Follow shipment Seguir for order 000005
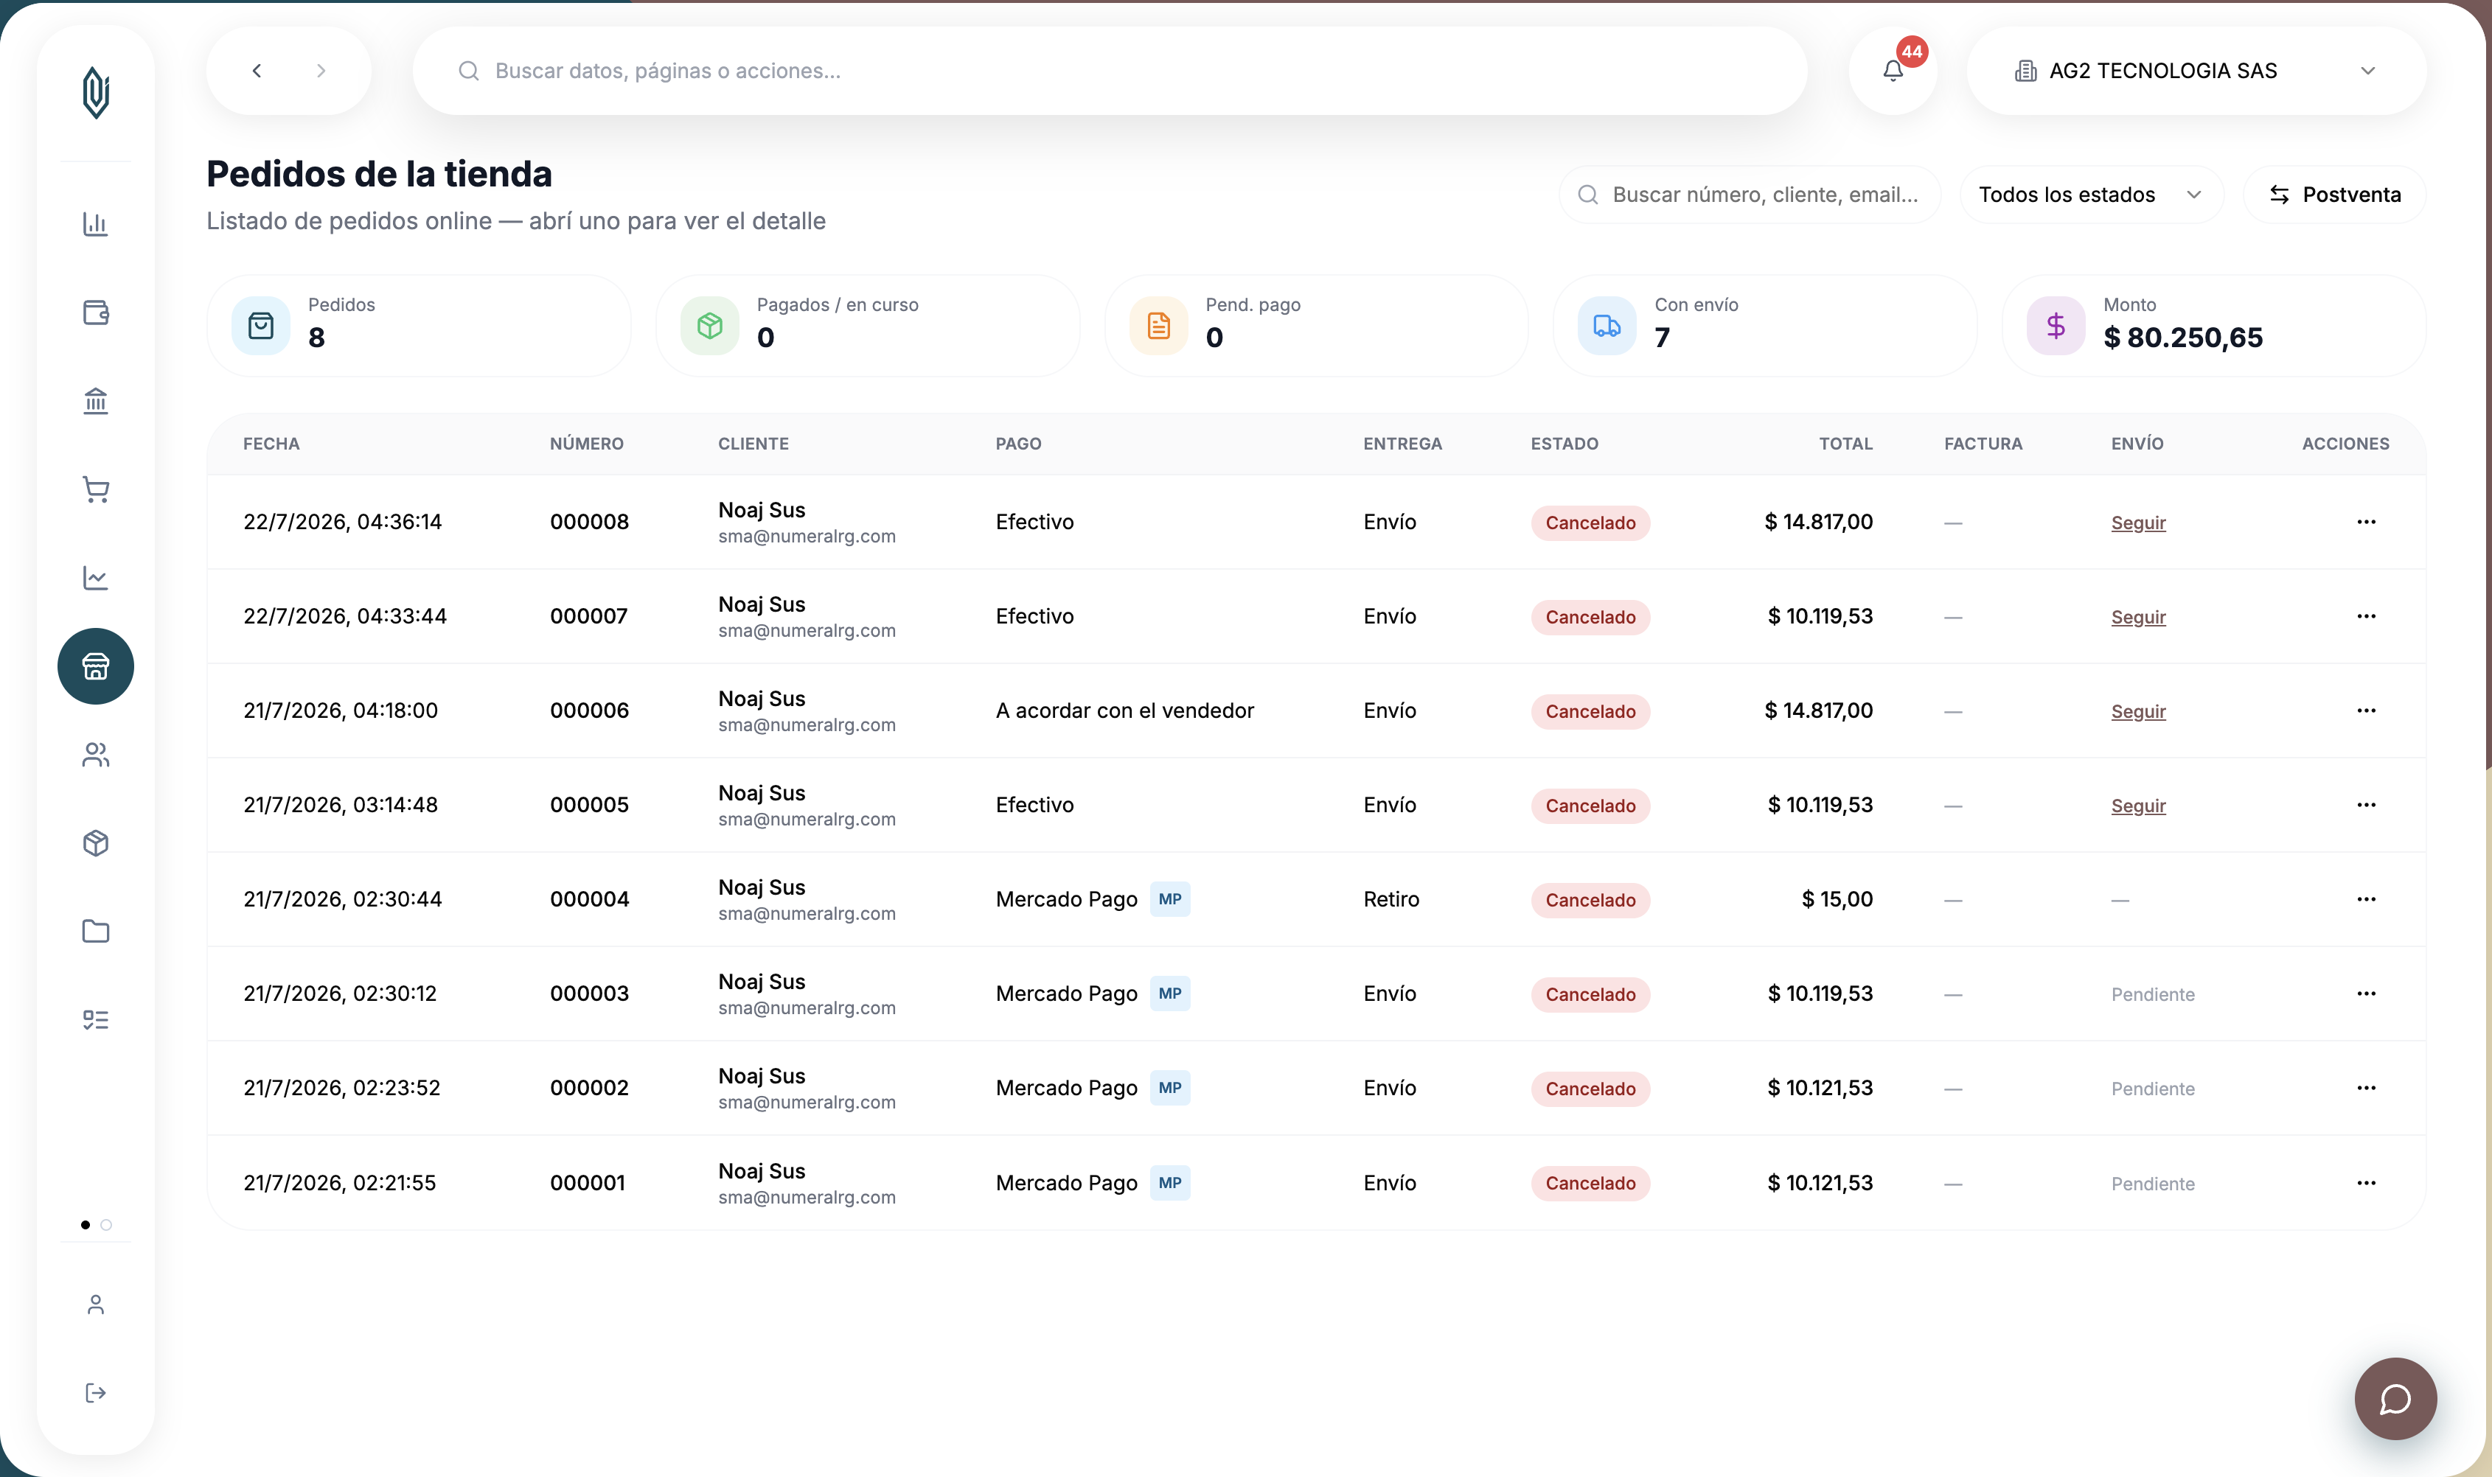Screen dimensions: 2492x1477 tap(2137, 805)
